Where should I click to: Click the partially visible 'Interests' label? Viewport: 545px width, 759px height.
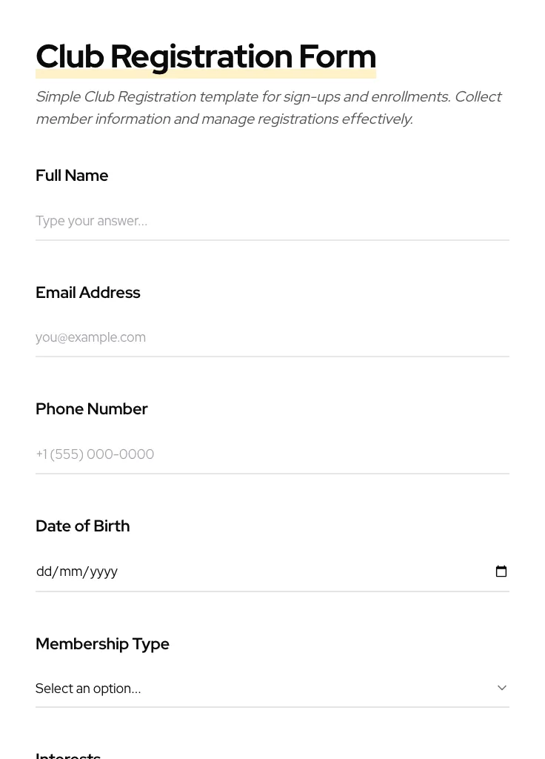[x=68, y=755]
